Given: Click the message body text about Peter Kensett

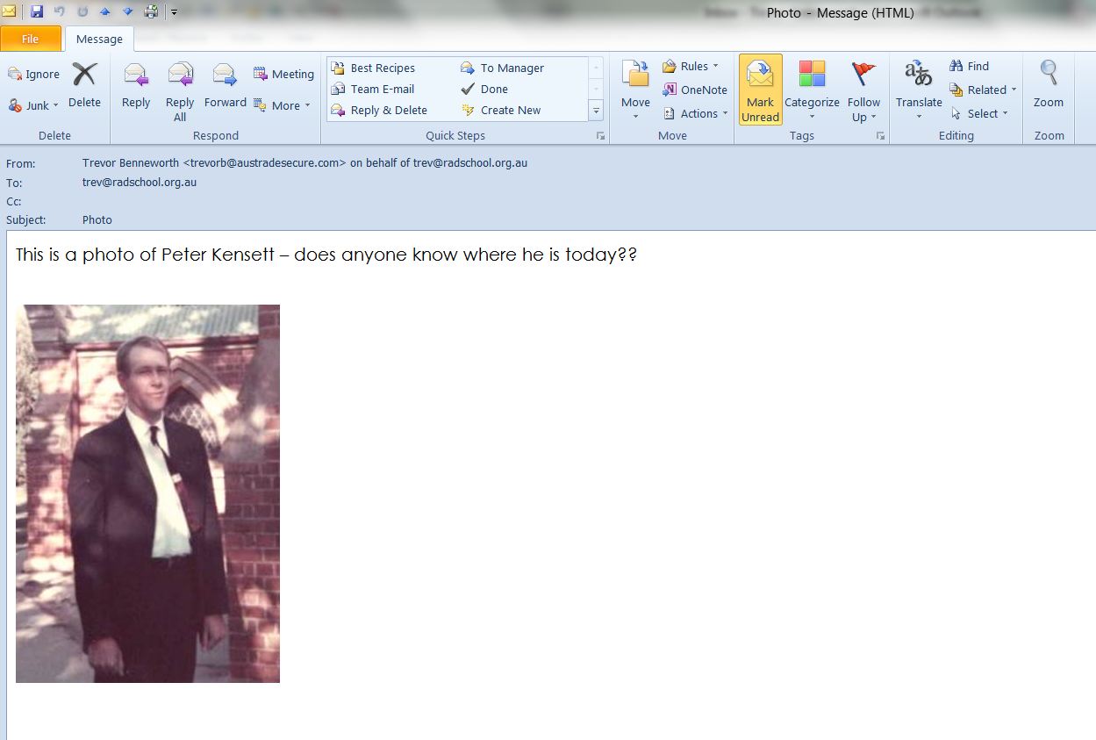Looking at the screenshot, I should pos(326,255).
